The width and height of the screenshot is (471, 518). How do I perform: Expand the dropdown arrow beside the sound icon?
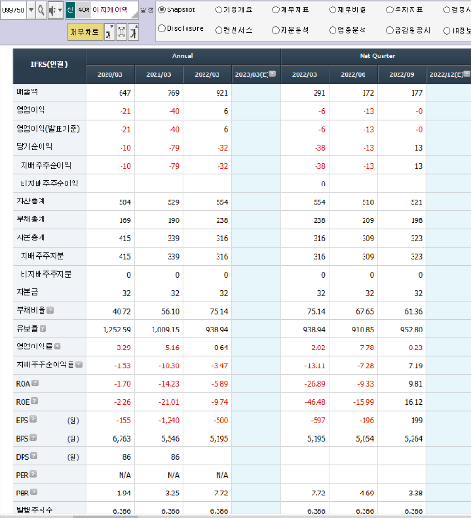pyautogui.click(x=60, y=10)
